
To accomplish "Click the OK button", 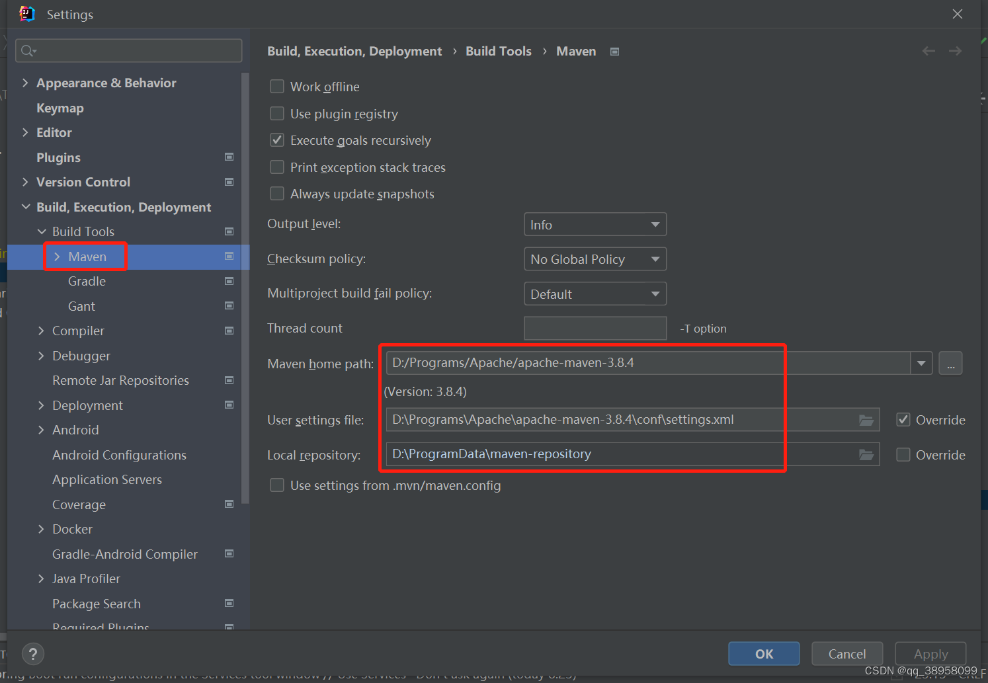I will click(764, 653).
